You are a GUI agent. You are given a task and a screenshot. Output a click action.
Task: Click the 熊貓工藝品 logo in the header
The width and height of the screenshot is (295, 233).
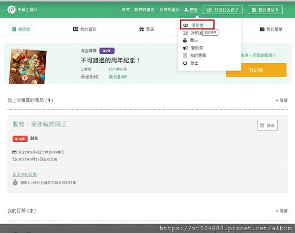click(x=23, y=10)
